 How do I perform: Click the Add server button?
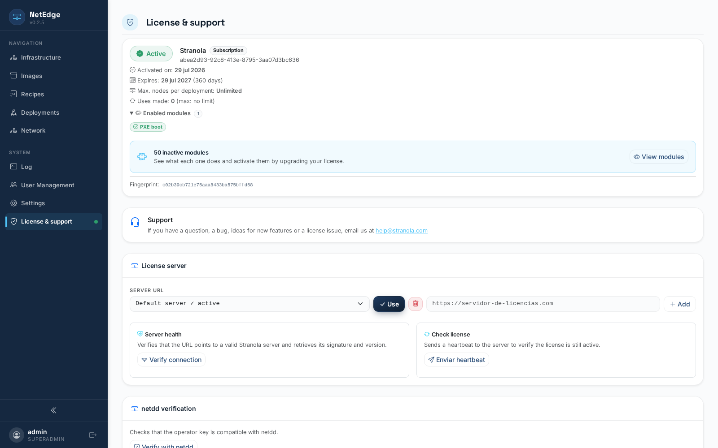[x=680, y=304]
